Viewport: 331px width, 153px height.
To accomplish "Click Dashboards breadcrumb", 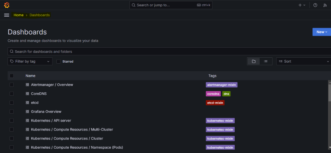I will tap(40, 15).
